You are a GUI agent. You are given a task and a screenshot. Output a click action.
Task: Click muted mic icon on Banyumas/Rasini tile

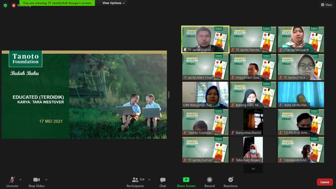coord(233,133)
